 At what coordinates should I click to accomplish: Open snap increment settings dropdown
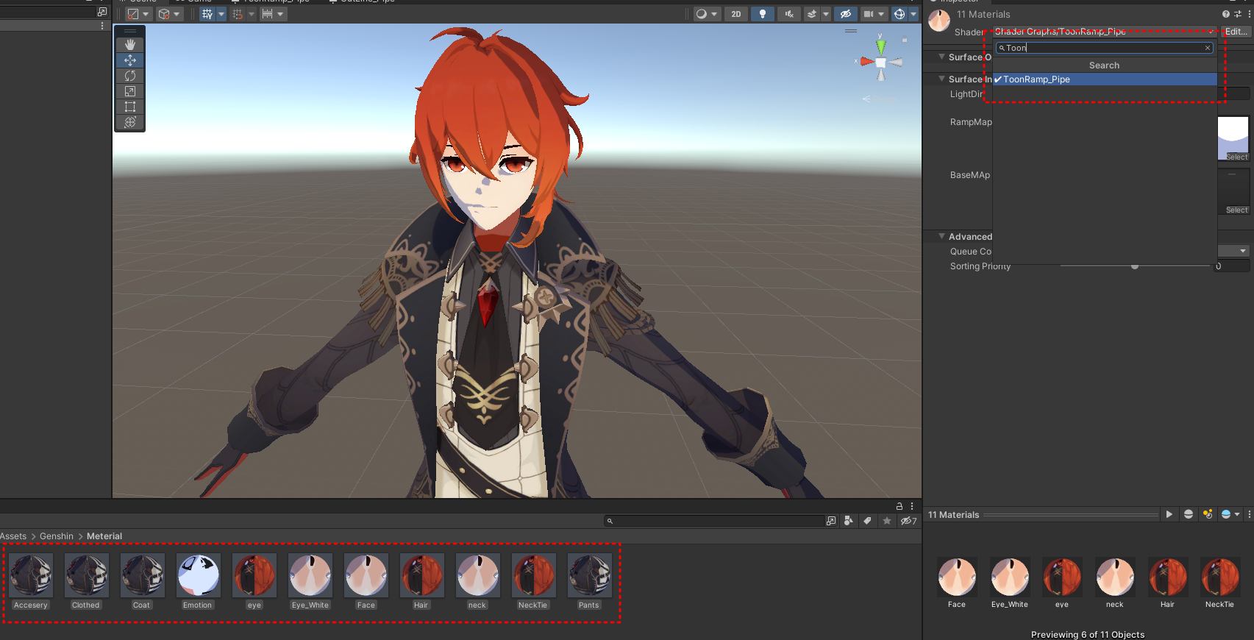272,14
